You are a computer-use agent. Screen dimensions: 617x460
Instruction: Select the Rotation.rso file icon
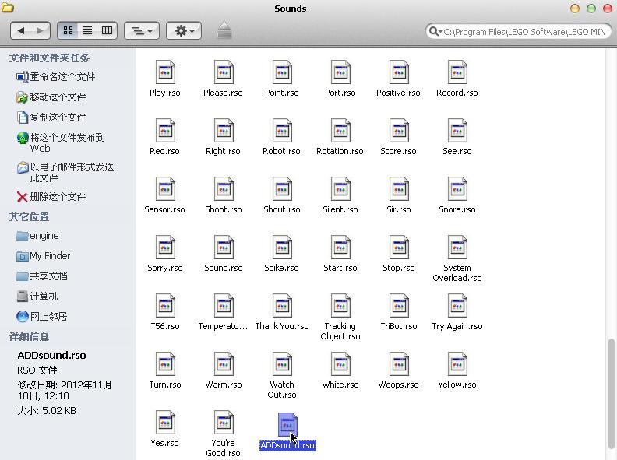pyautogui.click(x=340, y=131)
